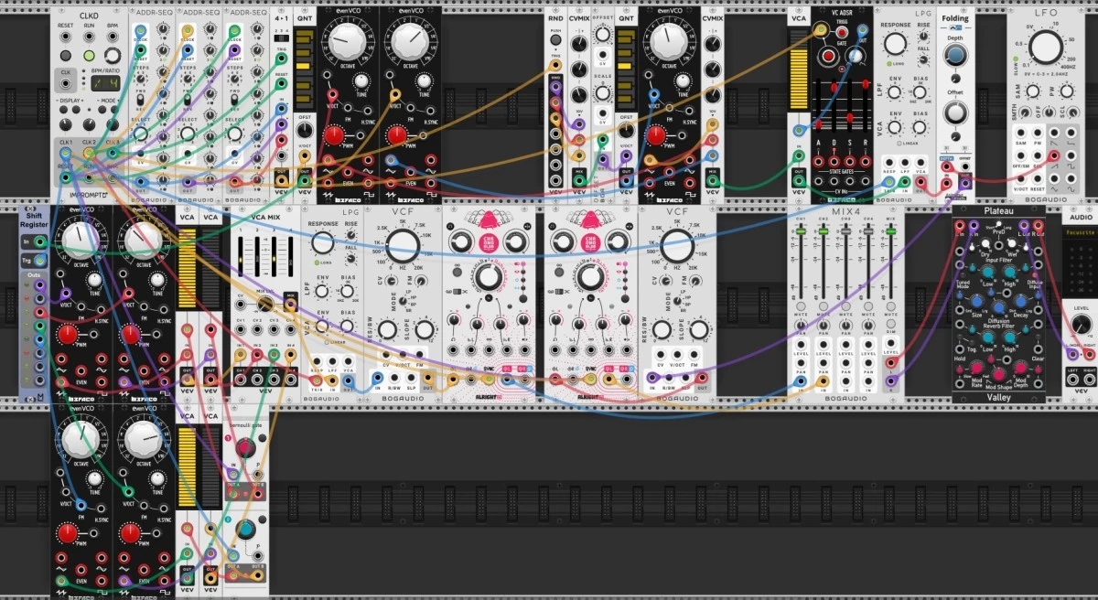Toggle the green RUN button on CLKD

pos(89,56)
